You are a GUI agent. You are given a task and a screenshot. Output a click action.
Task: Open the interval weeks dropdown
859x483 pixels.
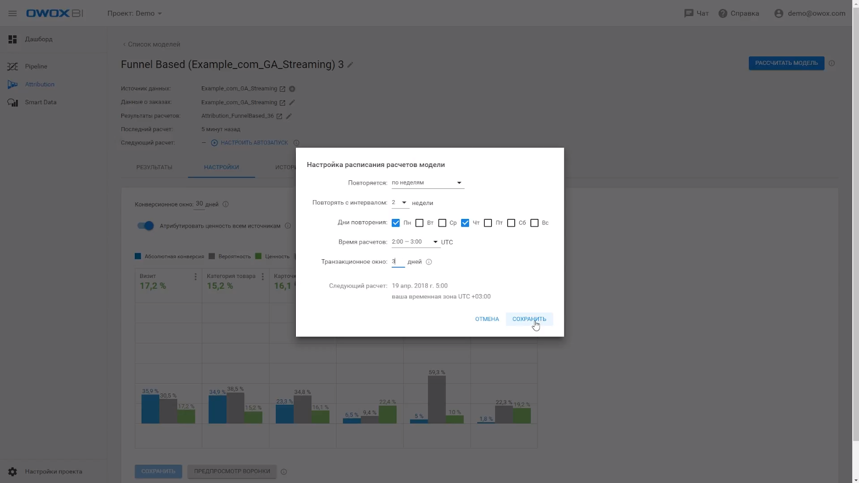pyautogui.click(x=400, y=203)
